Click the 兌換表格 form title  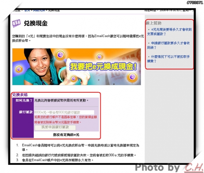pos(20,95)
